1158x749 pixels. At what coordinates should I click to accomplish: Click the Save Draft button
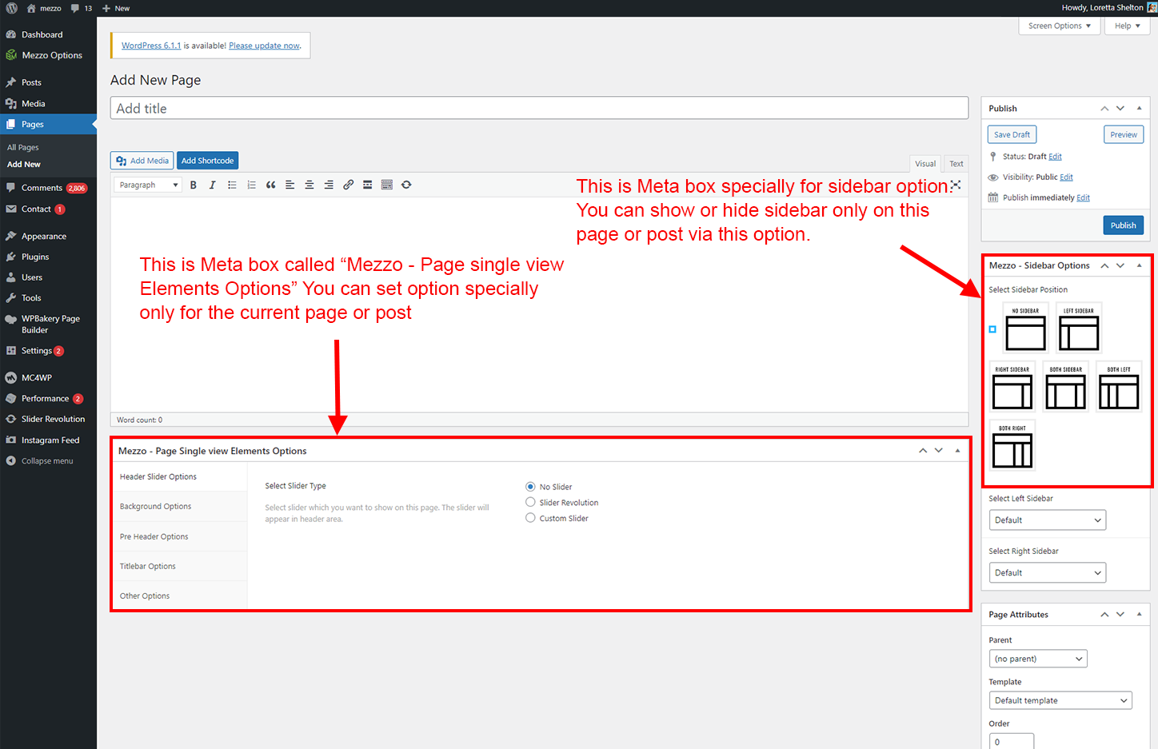[x=1012, y=135]
